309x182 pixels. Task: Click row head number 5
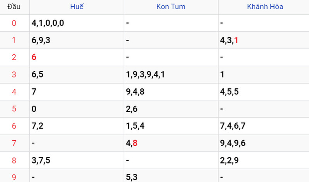(14, 109)
